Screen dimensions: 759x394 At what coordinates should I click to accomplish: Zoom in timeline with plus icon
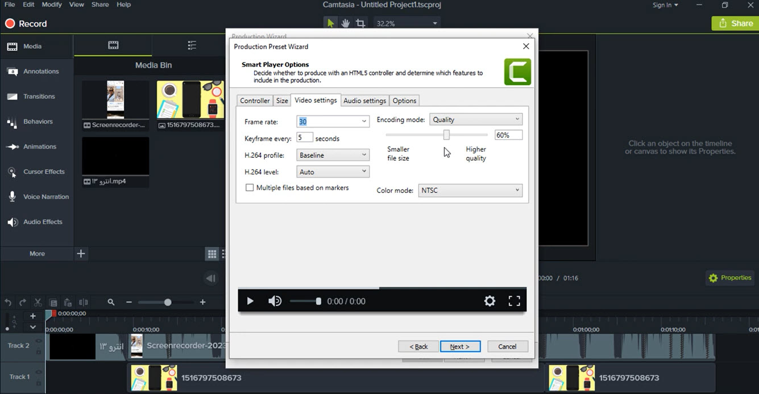point(202,303)
